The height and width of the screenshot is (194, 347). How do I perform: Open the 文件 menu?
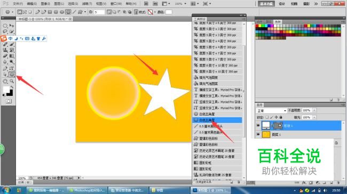point(18,4)
